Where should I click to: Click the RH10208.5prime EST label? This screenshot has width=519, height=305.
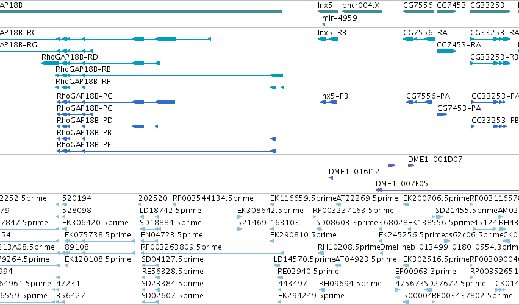[348, 248]
